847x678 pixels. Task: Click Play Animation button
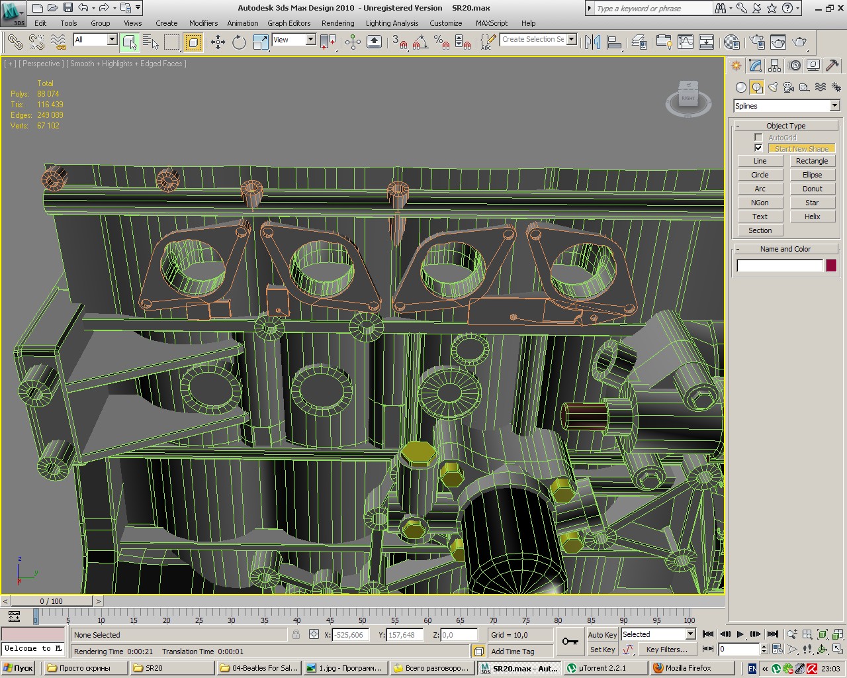740,634
